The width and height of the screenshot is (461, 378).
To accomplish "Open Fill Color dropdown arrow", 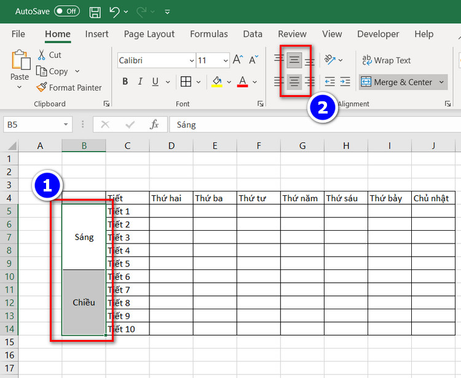I will point(229,82).
